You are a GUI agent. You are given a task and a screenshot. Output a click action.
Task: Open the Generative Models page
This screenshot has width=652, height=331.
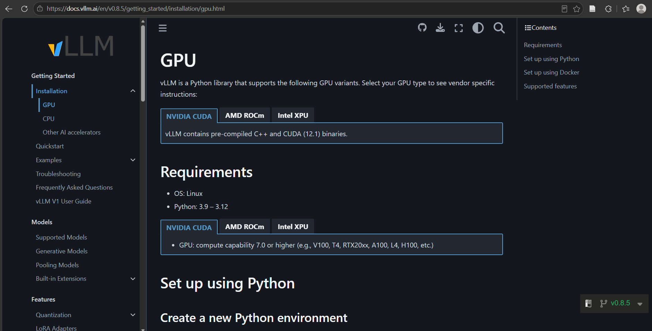click(62, 251)
